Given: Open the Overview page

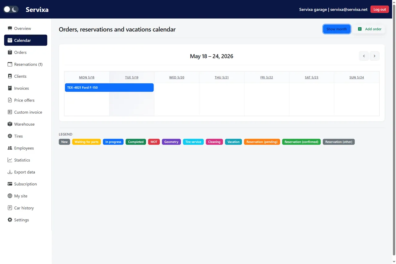Looking at the screenshot, I should pyautogui.click(x=26, y=28).
